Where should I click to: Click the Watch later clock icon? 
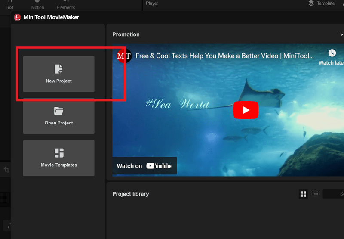tap(332, 53)
